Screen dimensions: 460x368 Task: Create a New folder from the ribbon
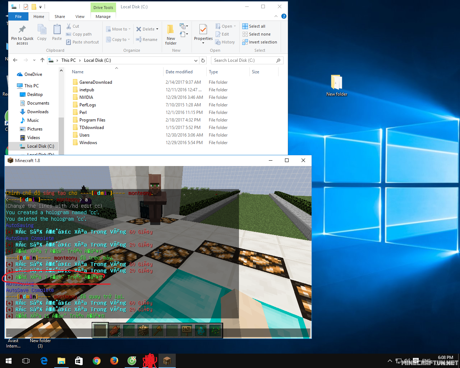pyautogui.click(x=171, y=34)
